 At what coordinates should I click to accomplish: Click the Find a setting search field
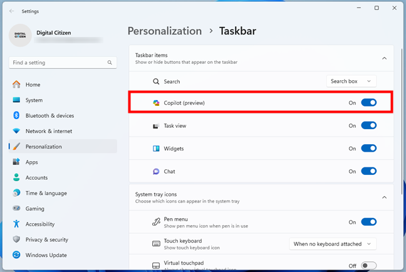click(x=63, y=63)
